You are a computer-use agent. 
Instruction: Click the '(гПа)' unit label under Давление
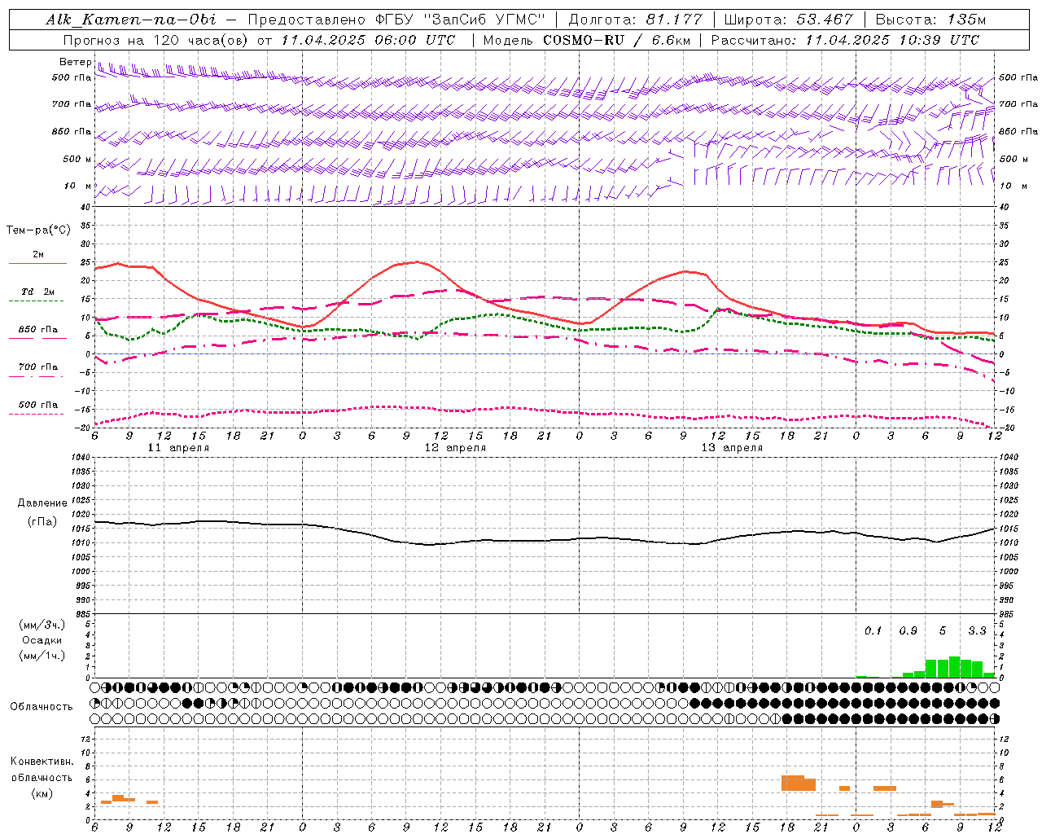(42, 522)
